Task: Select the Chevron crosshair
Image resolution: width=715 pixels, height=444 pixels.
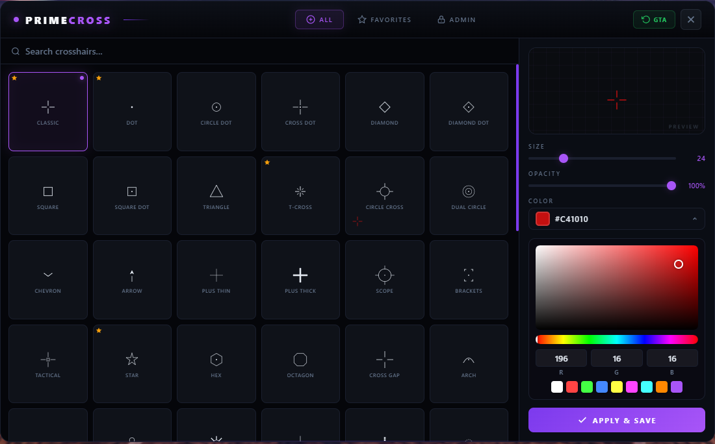Action: click(47, 279)
